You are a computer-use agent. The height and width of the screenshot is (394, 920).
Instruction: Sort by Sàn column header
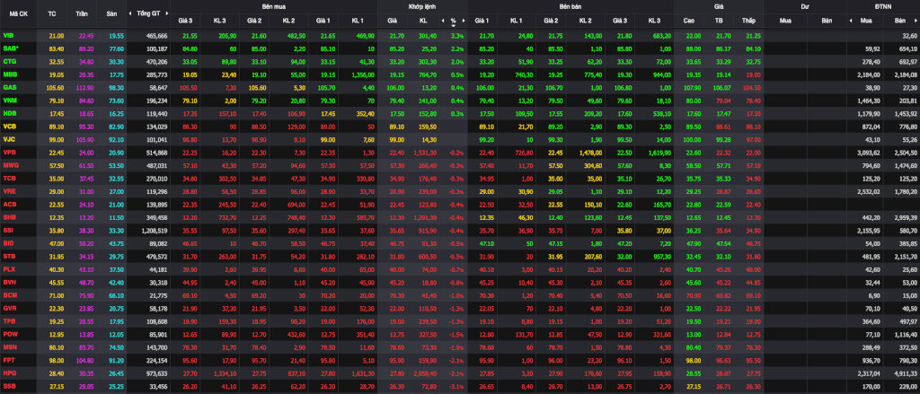tap(111, 13)
